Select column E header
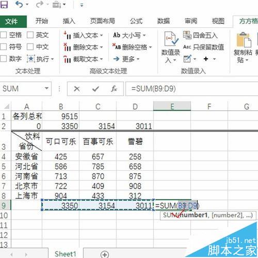Screen dimensions: 258x258 172,106
